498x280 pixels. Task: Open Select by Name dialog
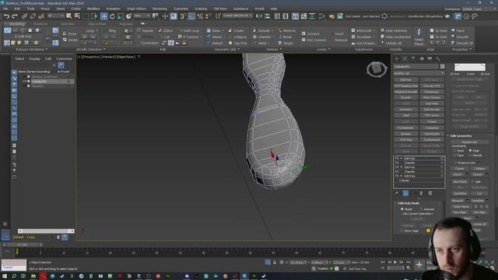77,16
